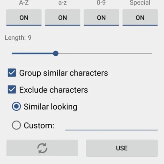Click the regenerate password refresh icon
The height and width of the screenshot is (164, 164).
point(42,148)
